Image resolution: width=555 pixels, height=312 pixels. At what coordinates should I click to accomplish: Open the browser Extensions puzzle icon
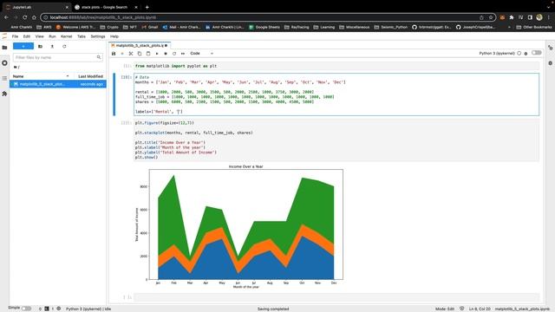pyautogui.click(x=512, y=17)
